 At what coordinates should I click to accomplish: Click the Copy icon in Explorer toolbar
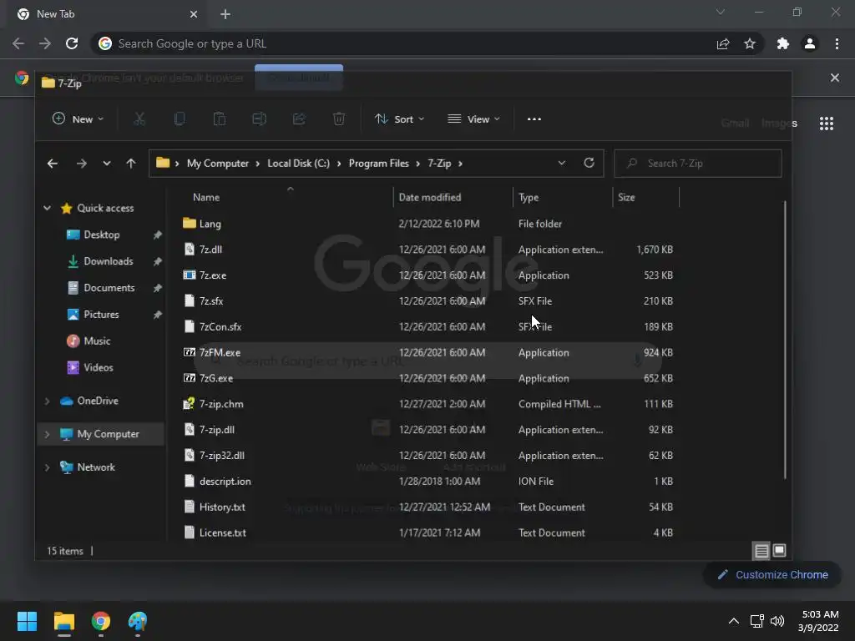click(180, 119)
